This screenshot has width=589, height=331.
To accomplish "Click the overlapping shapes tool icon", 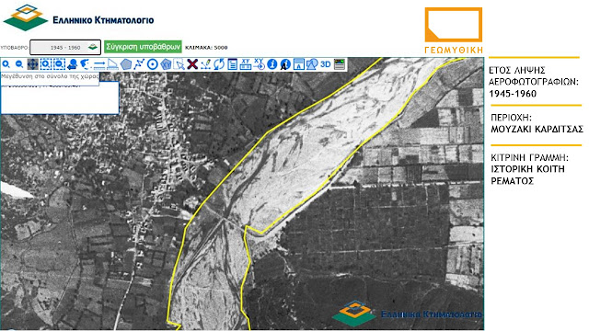I will (312, 64).
